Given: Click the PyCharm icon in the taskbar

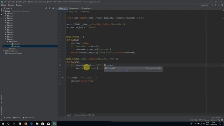Looking at the screenshot, I should 54,124.
